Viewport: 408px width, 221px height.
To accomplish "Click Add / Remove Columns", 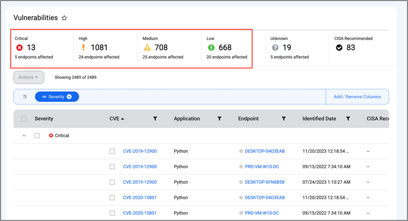I will pos(357,97).
